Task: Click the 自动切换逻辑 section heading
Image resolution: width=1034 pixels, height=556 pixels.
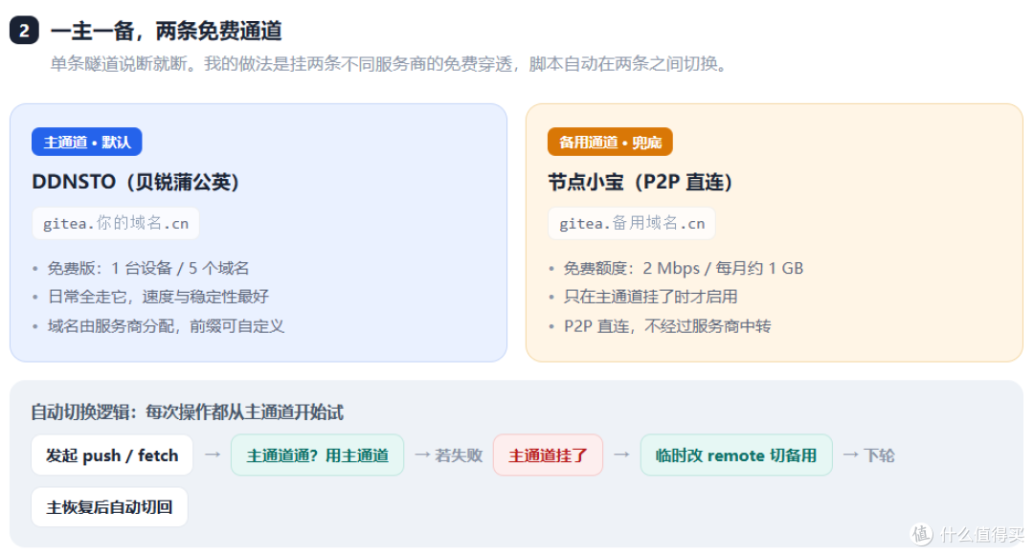Action: click(x=188, y=412)
